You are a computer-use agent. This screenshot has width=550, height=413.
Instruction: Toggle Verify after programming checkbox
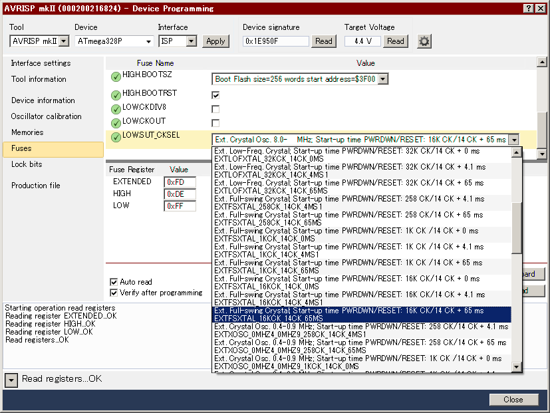[114, 293]
